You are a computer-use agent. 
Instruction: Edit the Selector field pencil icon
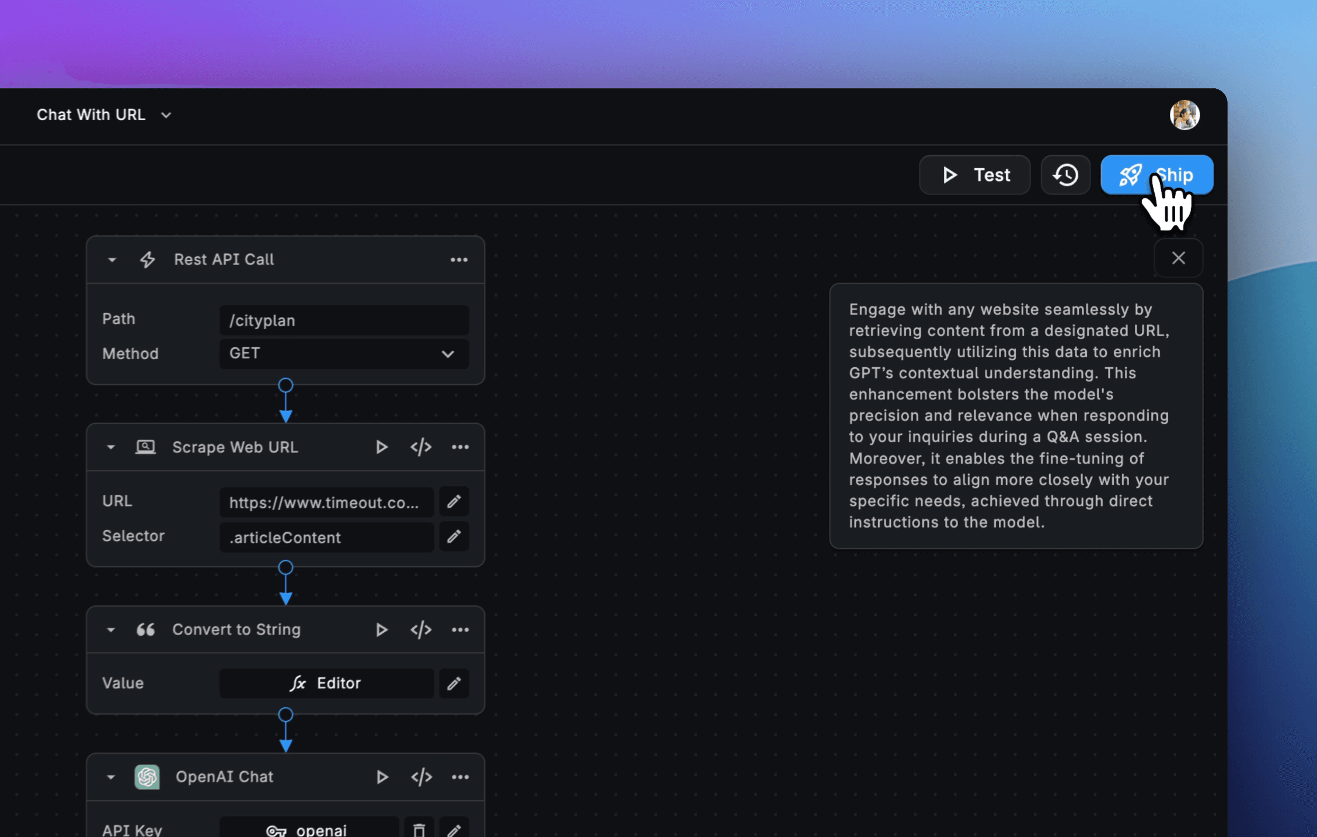tap(454, 536)
